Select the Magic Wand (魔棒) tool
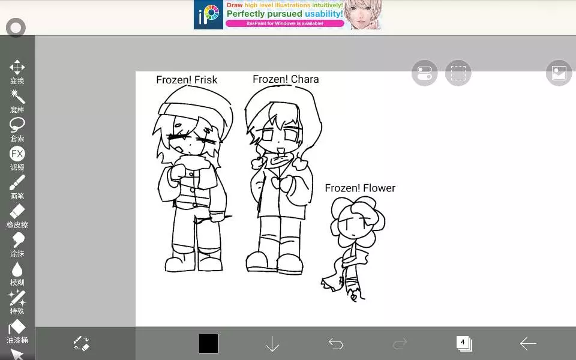This screenshot has width=576, height=360. 17,101
